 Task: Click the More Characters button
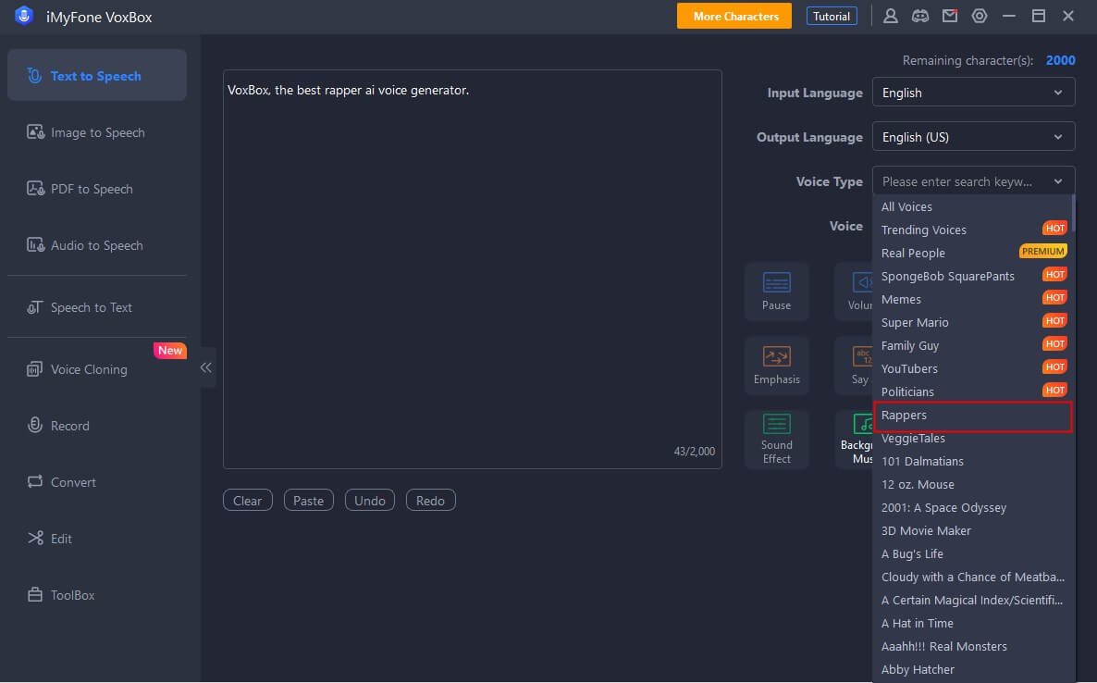click(x=734, y=16)
